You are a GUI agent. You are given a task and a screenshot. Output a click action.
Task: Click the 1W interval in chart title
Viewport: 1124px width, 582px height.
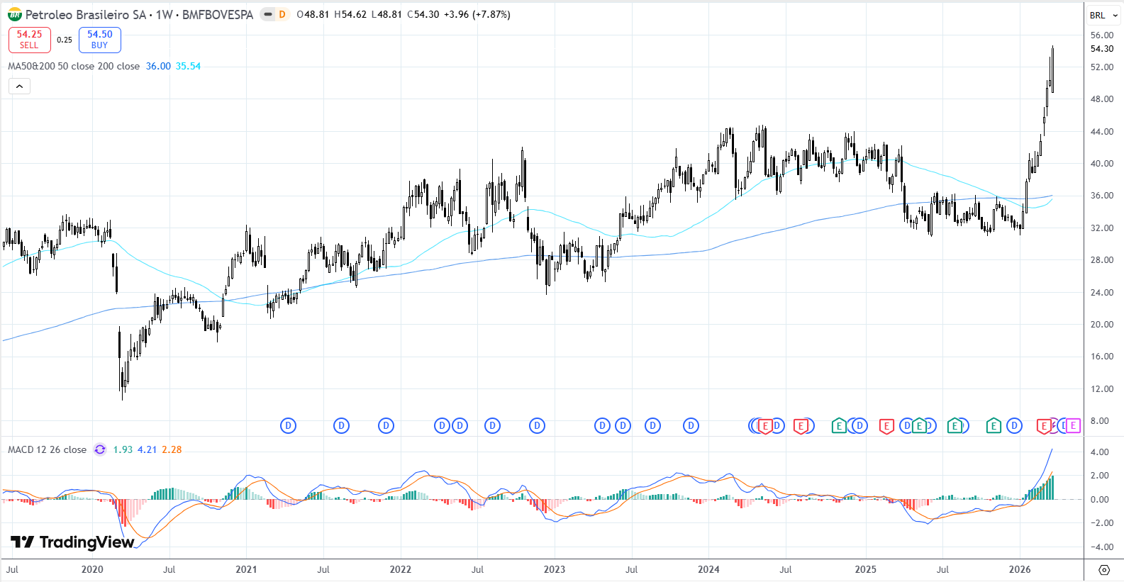pyautogui.click(x=164, y=14)
